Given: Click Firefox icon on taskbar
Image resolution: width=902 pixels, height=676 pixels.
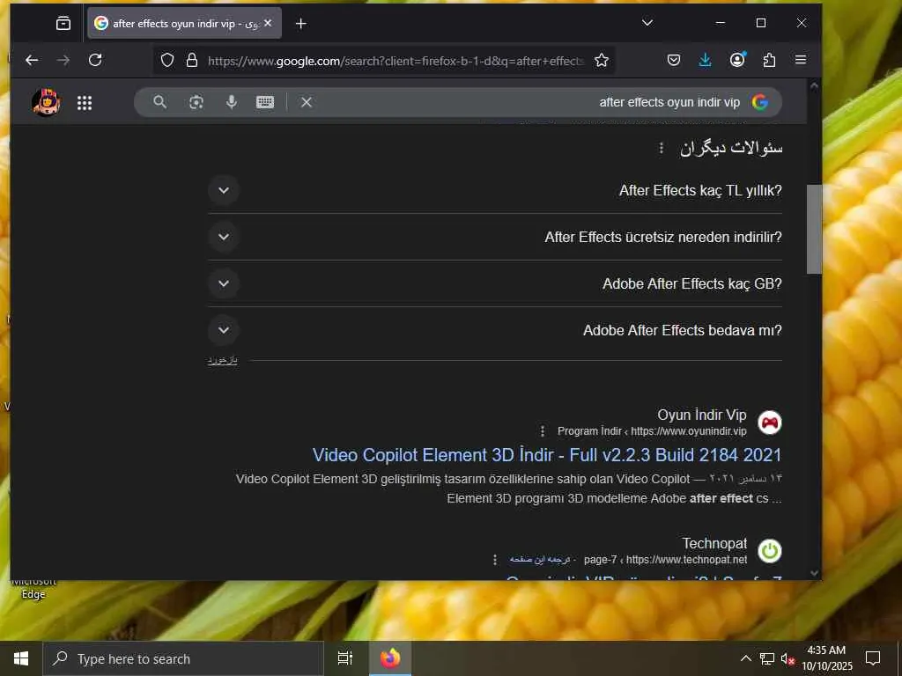Looking at the screenshot, I should point(390,658).
